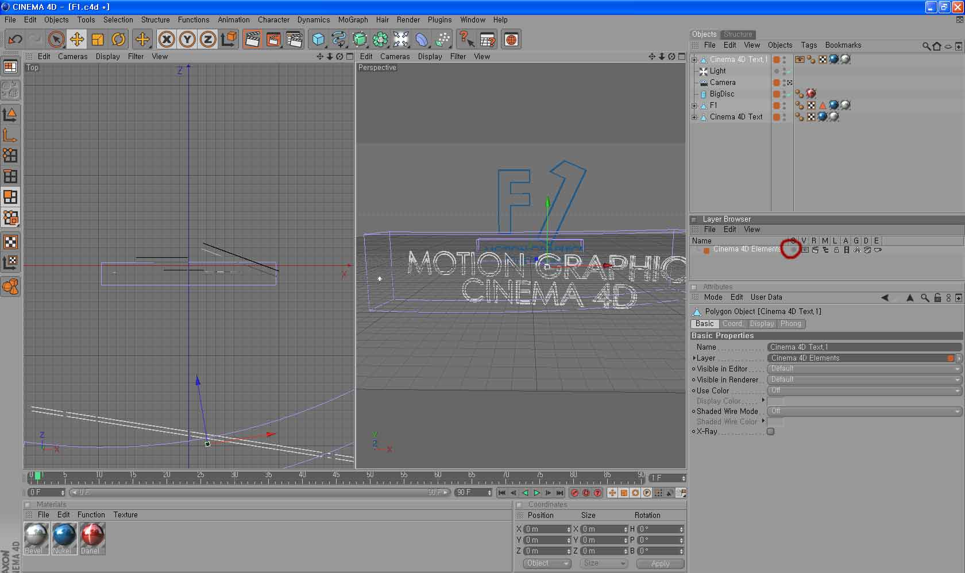
Task: Click the home icon in Objects panel
Action: pos(937,46)
